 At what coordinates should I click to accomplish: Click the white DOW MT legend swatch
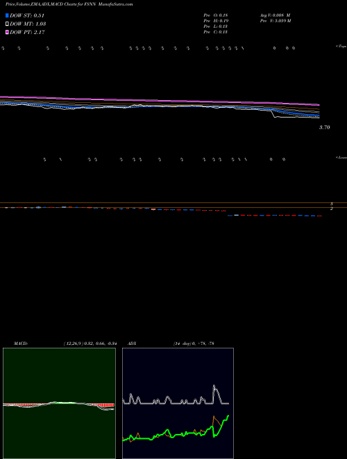click(7, 24)
